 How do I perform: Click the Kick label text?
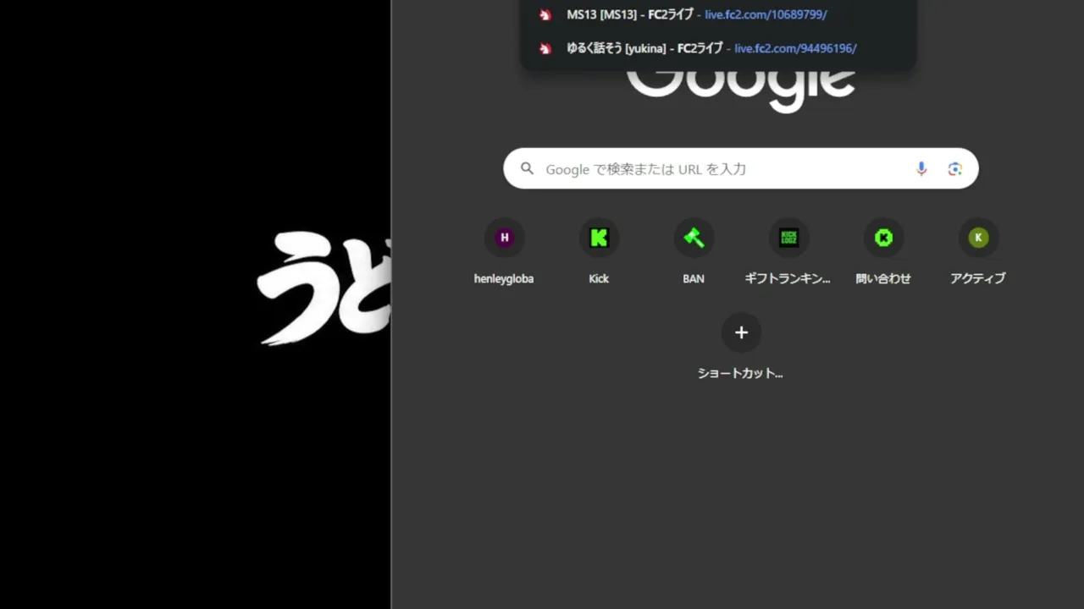pyautogui.click(x=599, y=278)
